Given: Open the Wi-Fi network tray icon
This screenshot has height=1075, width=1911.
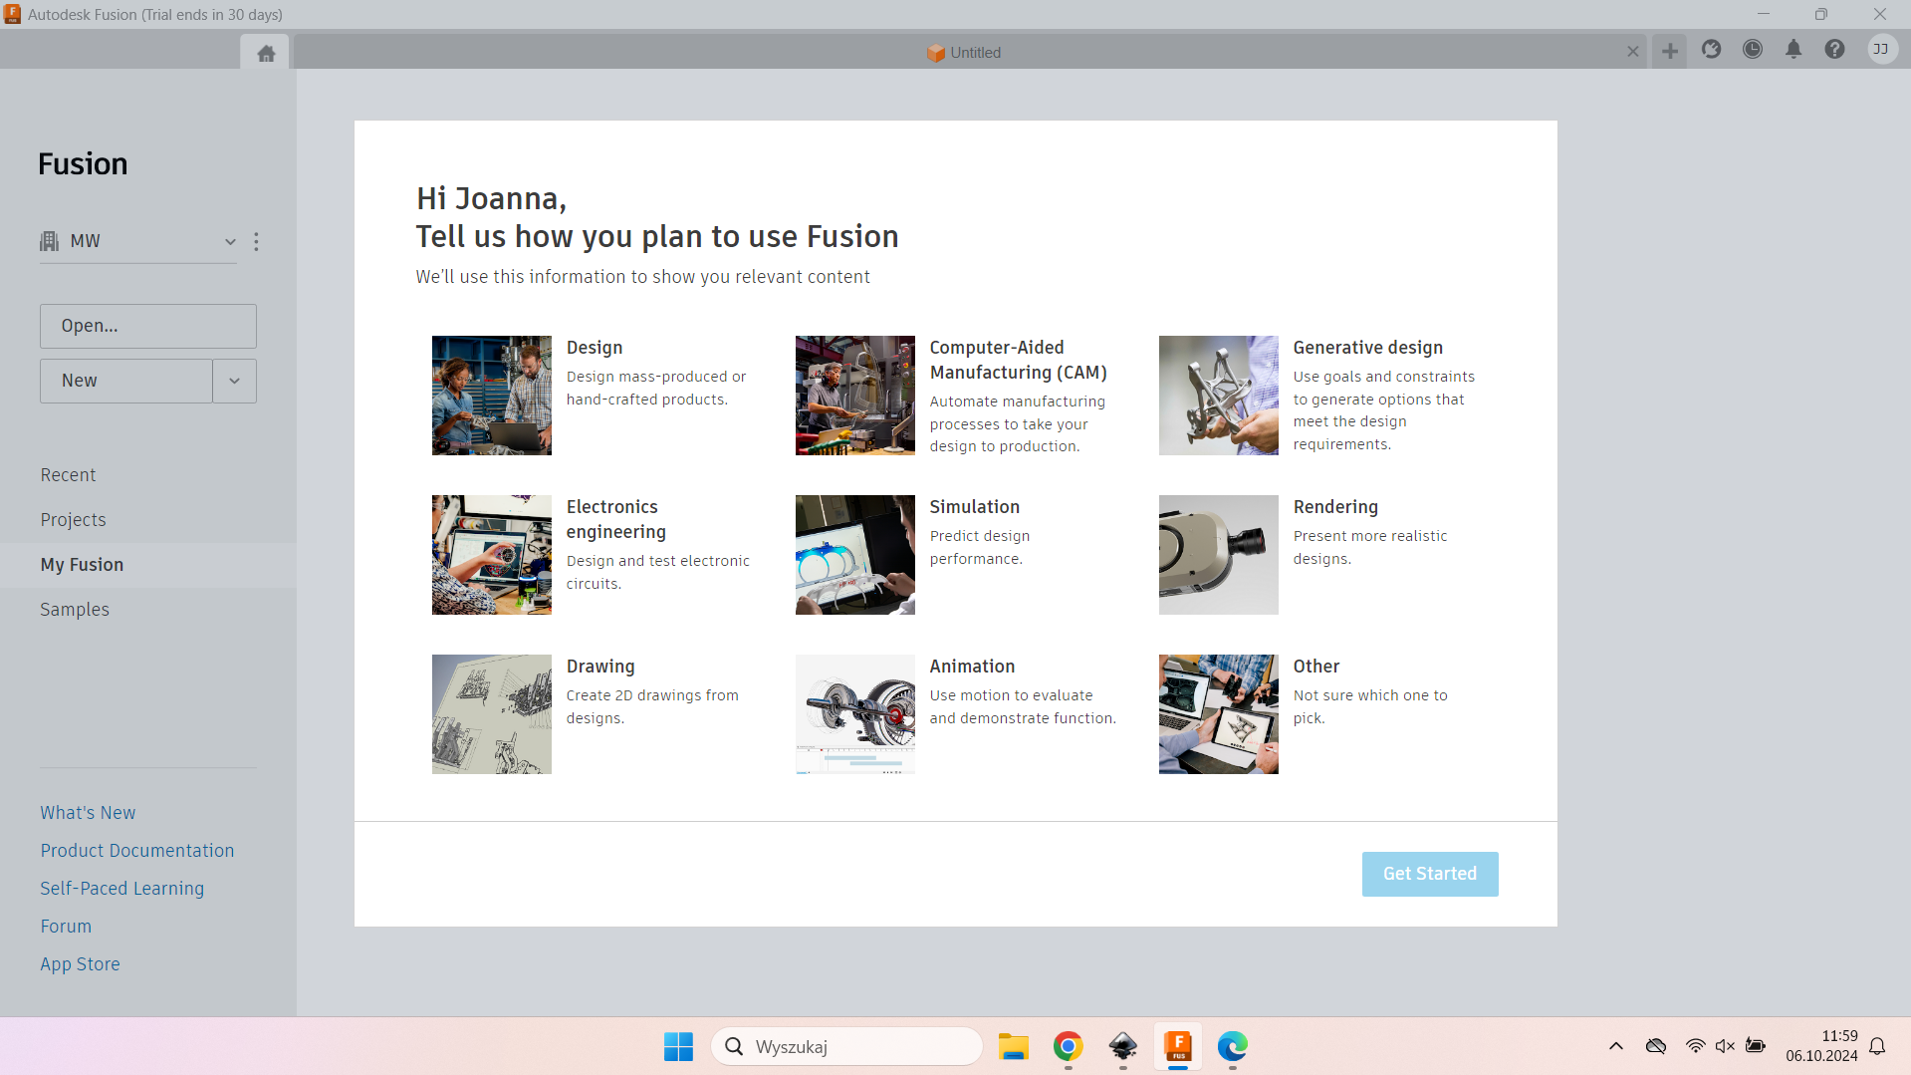Looking at the screenshot, I should coord(1695,1046).
